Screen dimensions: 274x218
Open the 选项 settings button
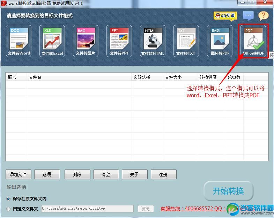(x=47, y=174)
